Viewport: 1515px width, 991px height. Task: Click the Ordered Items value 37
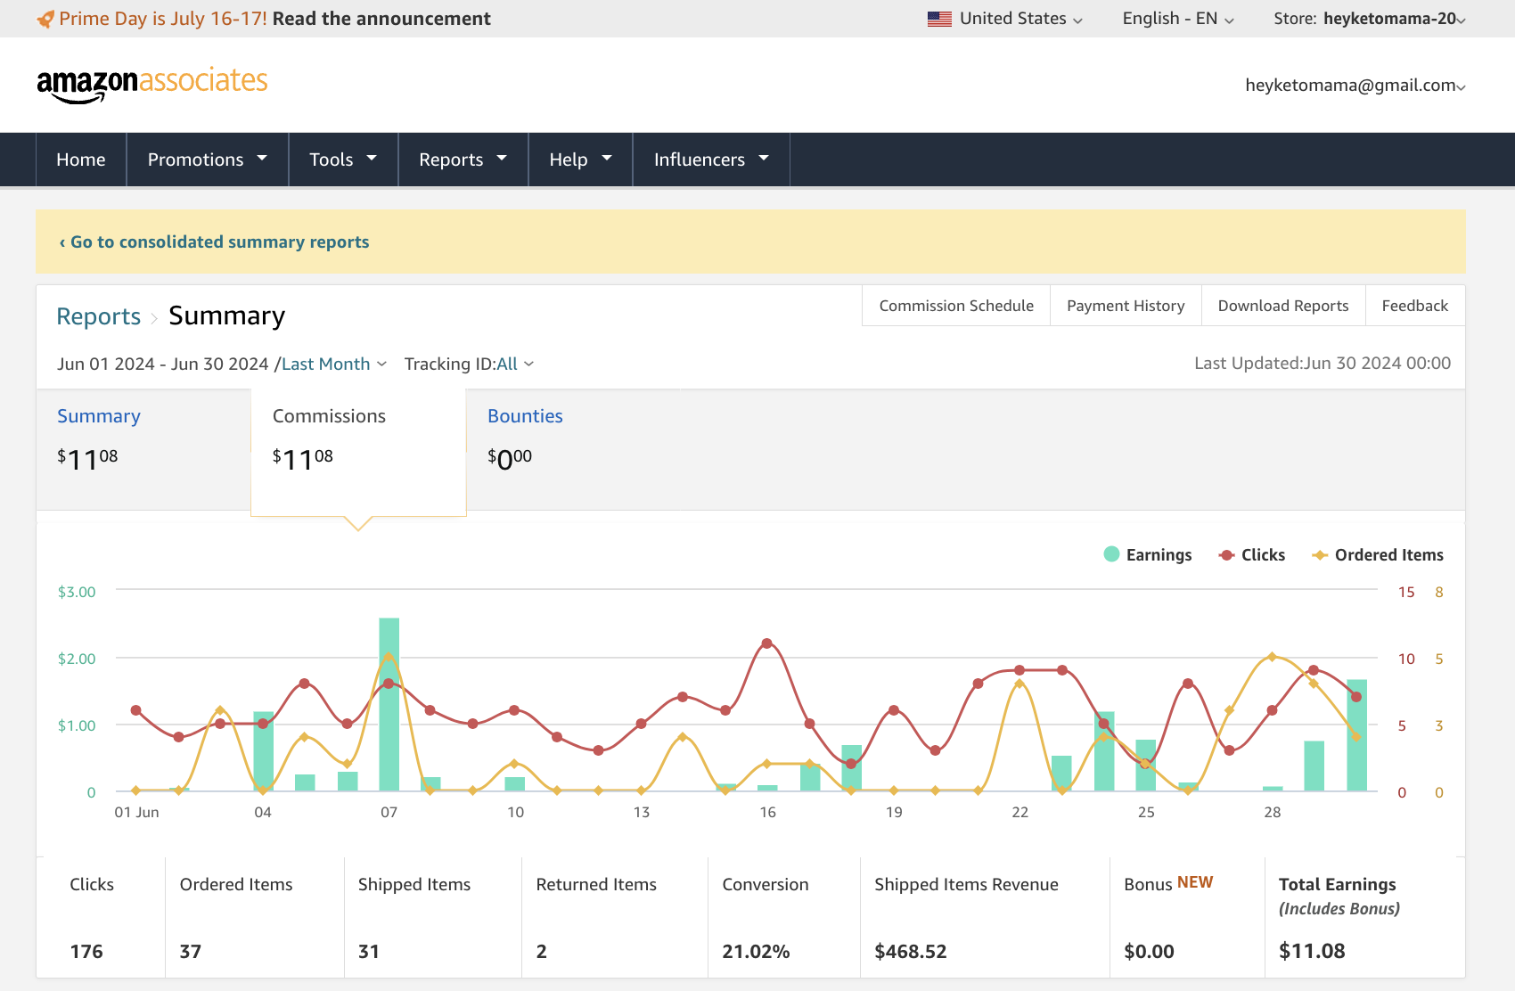191,952
